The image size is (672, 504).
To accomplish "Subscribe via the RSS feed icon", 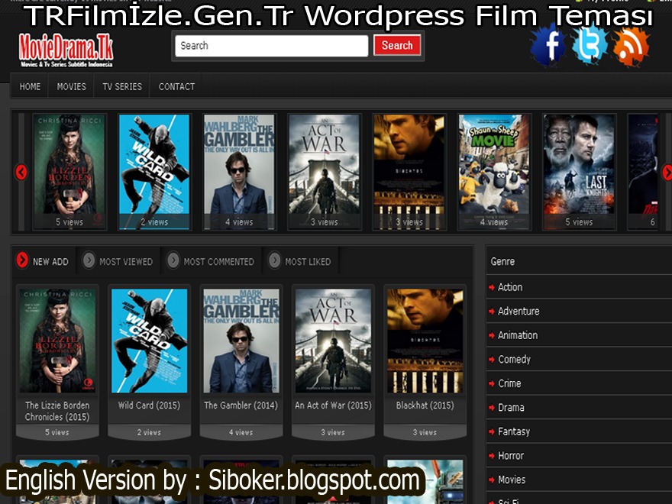I will [x=631, y=46].
